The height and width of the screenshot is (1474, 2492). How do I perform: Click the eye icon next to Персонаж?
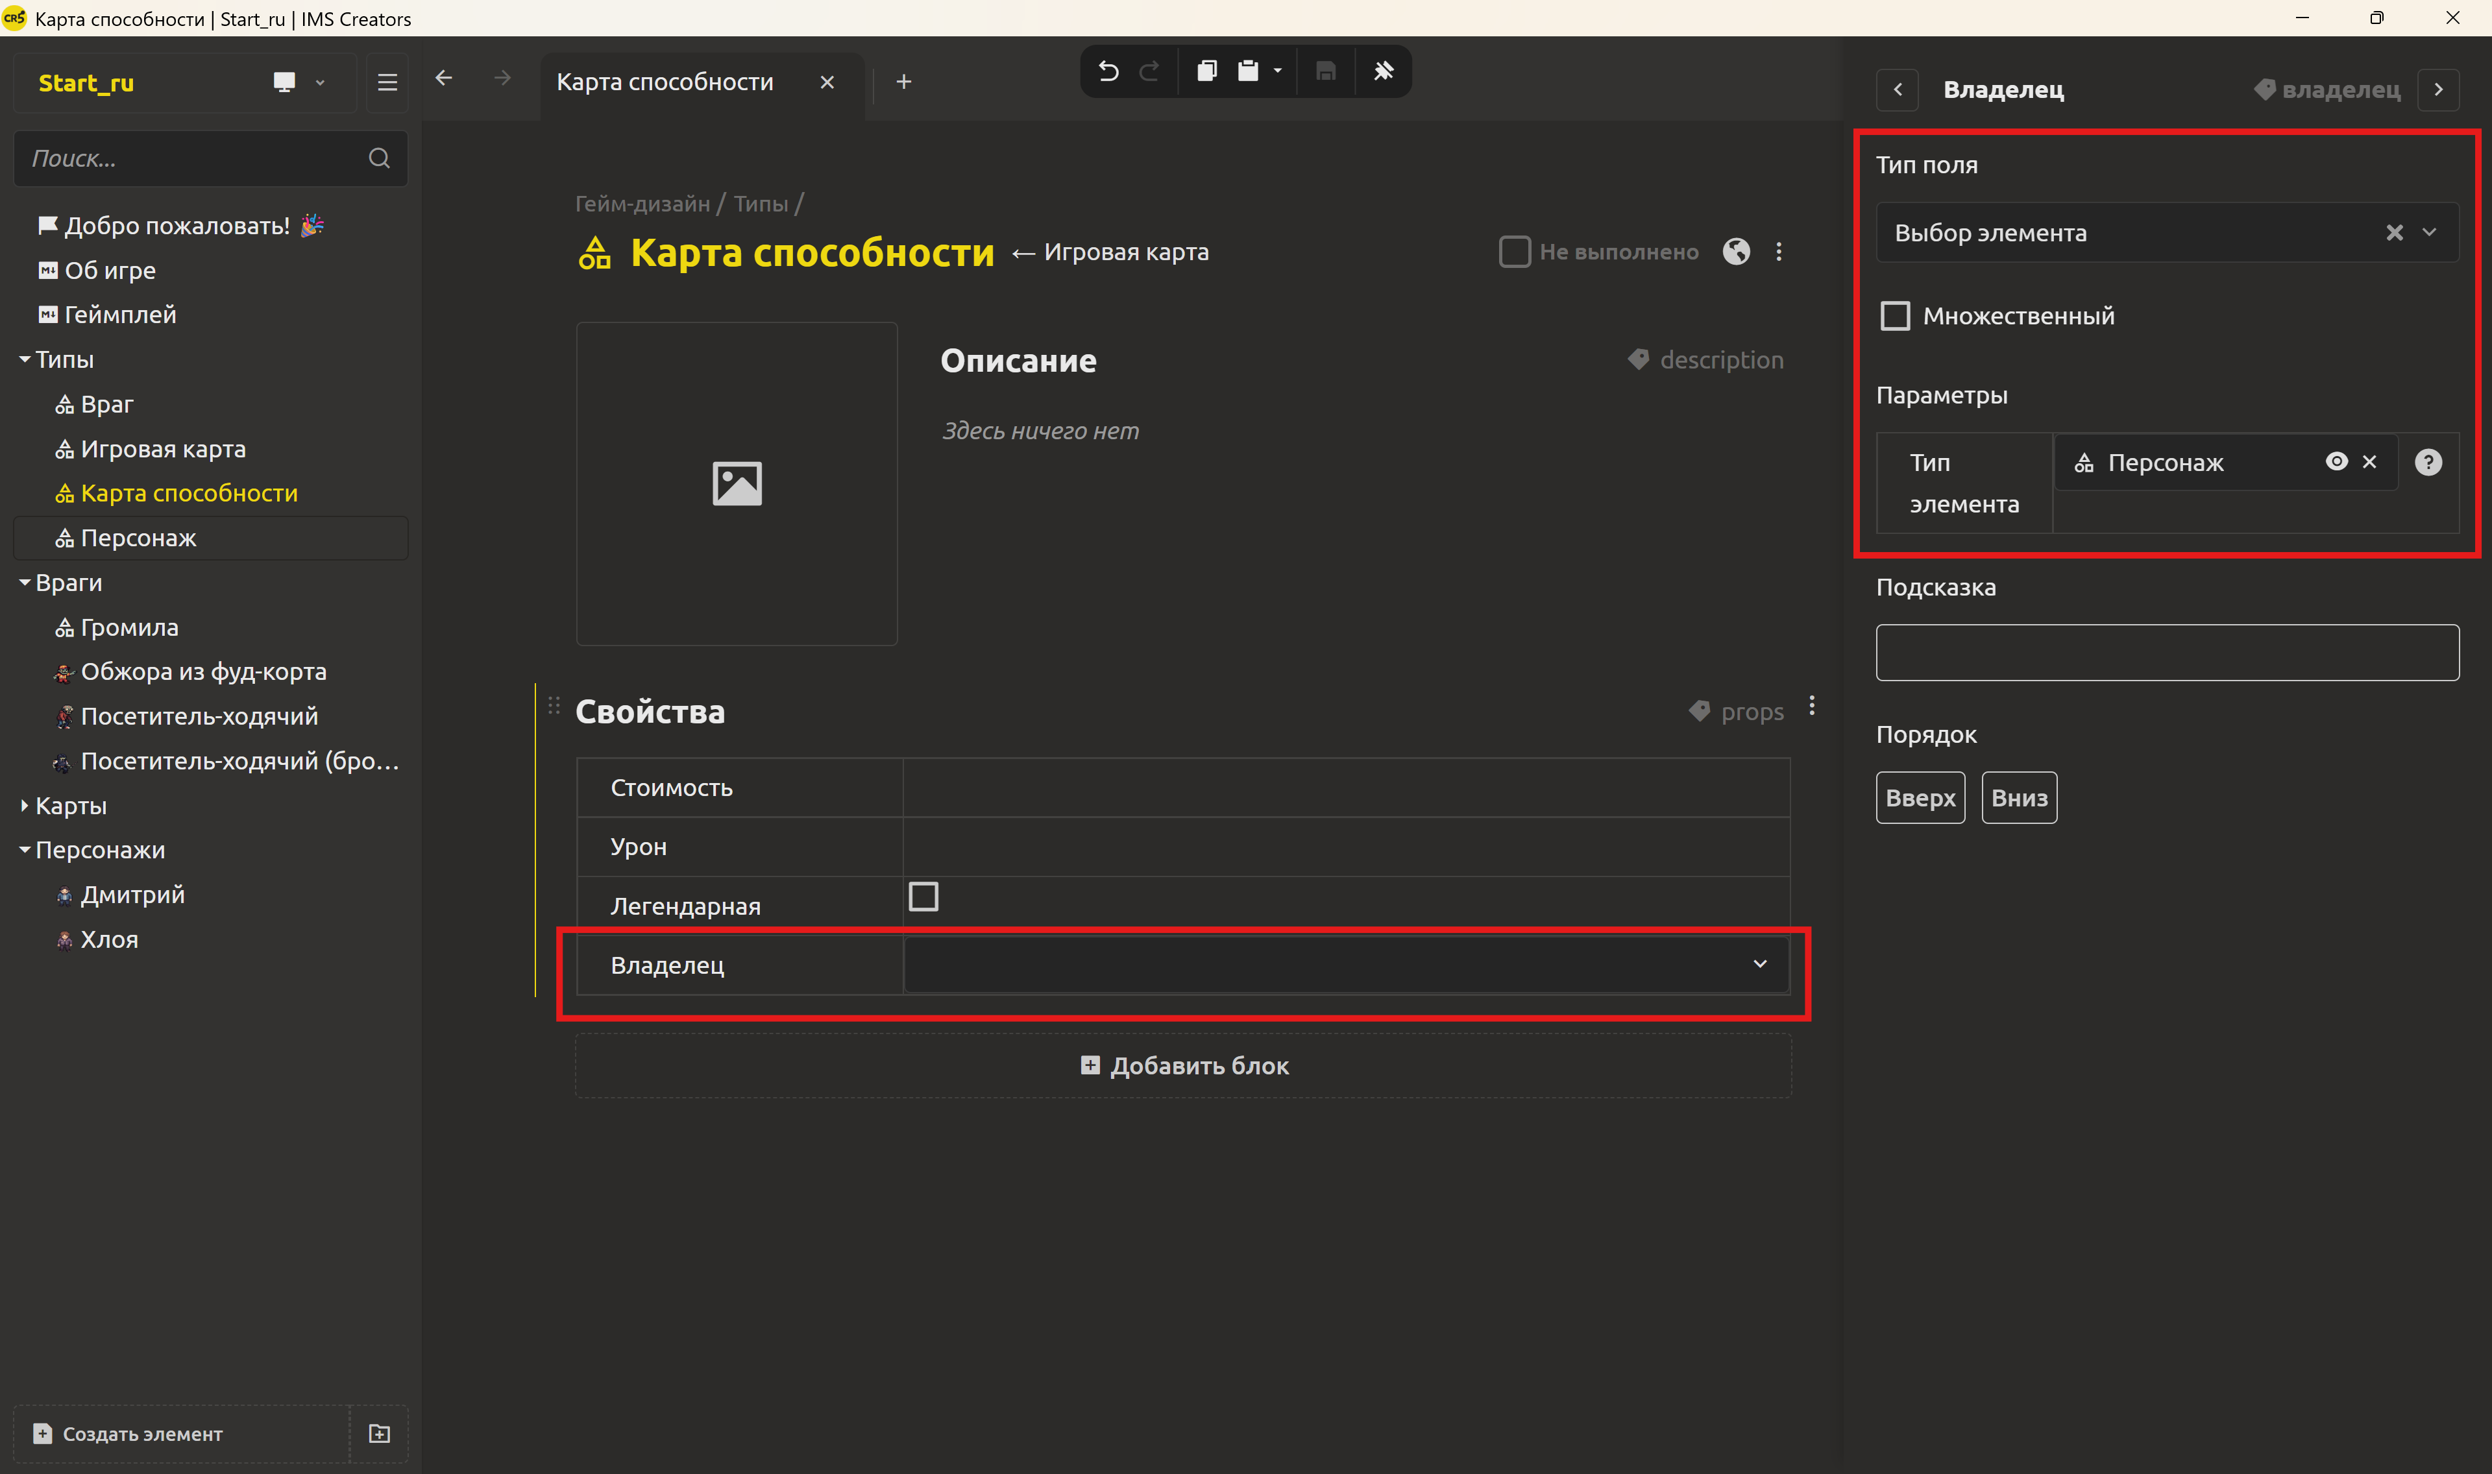pyautogui.click(x=2336, y=461)
